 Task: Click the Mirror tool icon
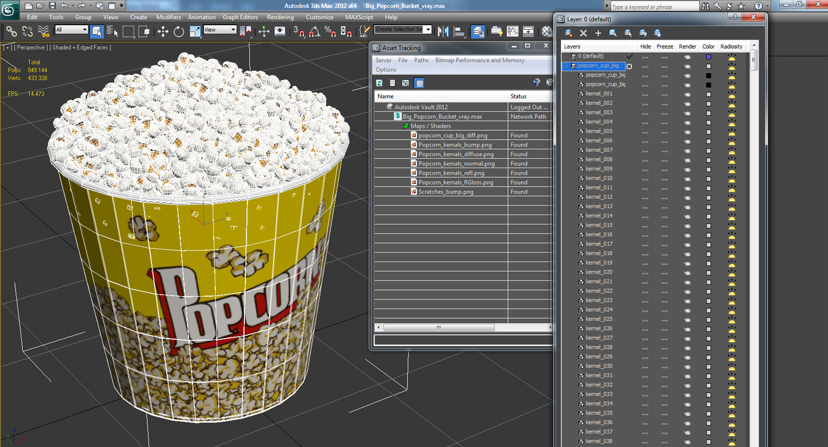pos(443,31)
